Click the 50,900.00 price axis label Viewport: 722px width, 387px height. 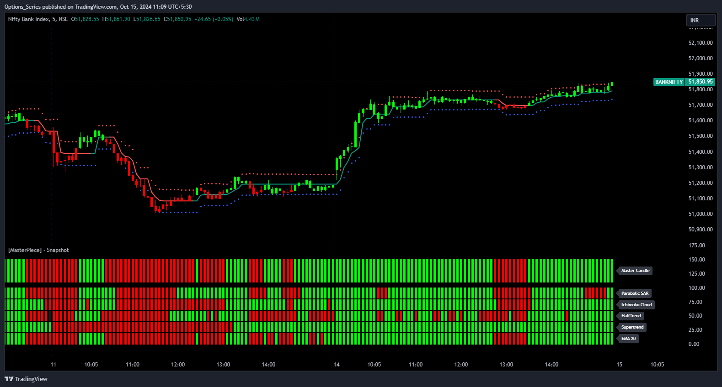point(701,230)
